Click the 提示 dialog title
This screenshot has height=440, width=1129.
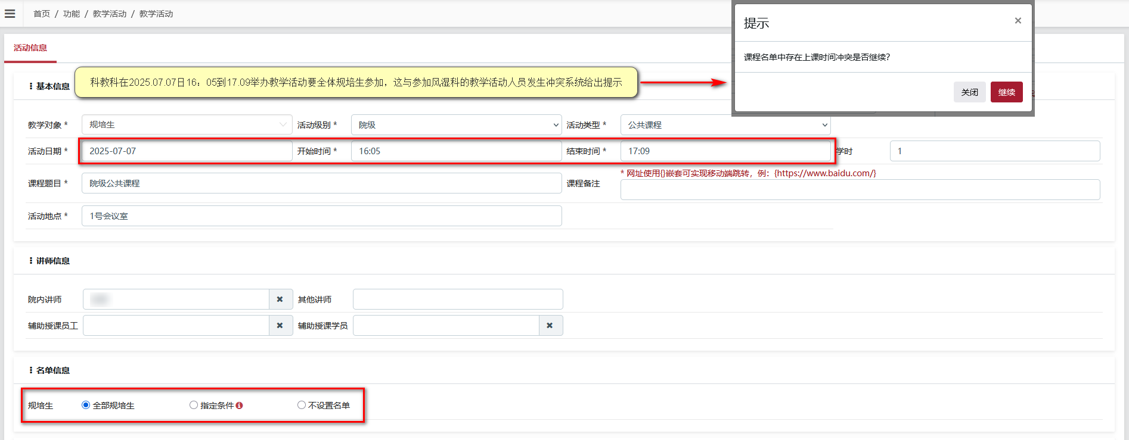(x=756, y=23)
